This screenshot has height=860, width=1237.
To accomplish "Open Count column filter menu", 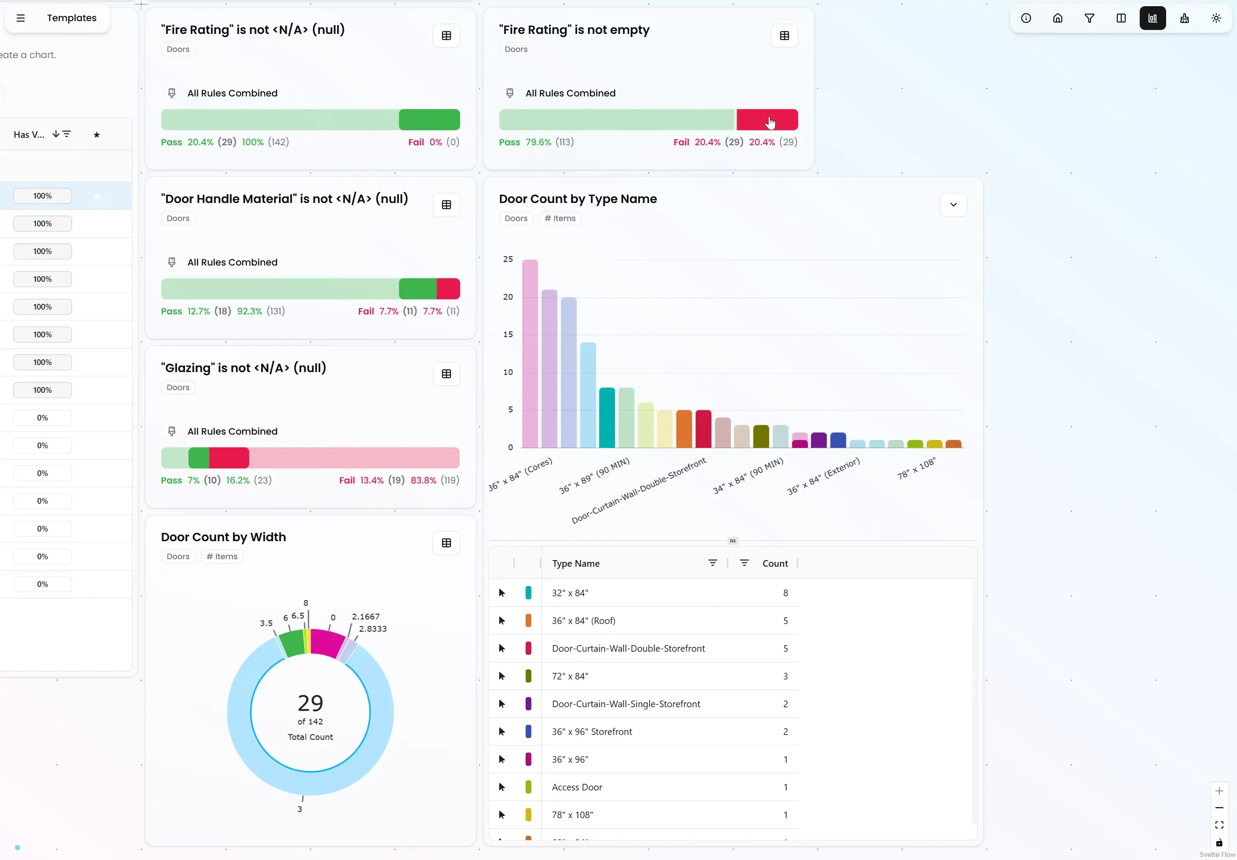I will (744, 563).
